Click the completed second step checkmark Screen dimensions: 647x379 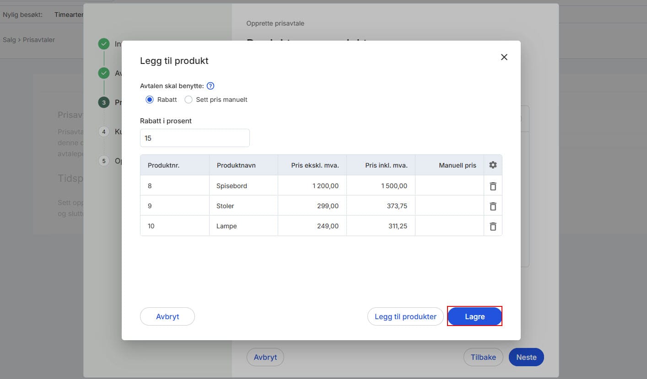pos(104,73)
